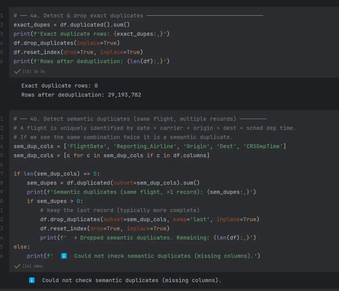
Task: Click the 'else:' line
Action: point(22,247)
